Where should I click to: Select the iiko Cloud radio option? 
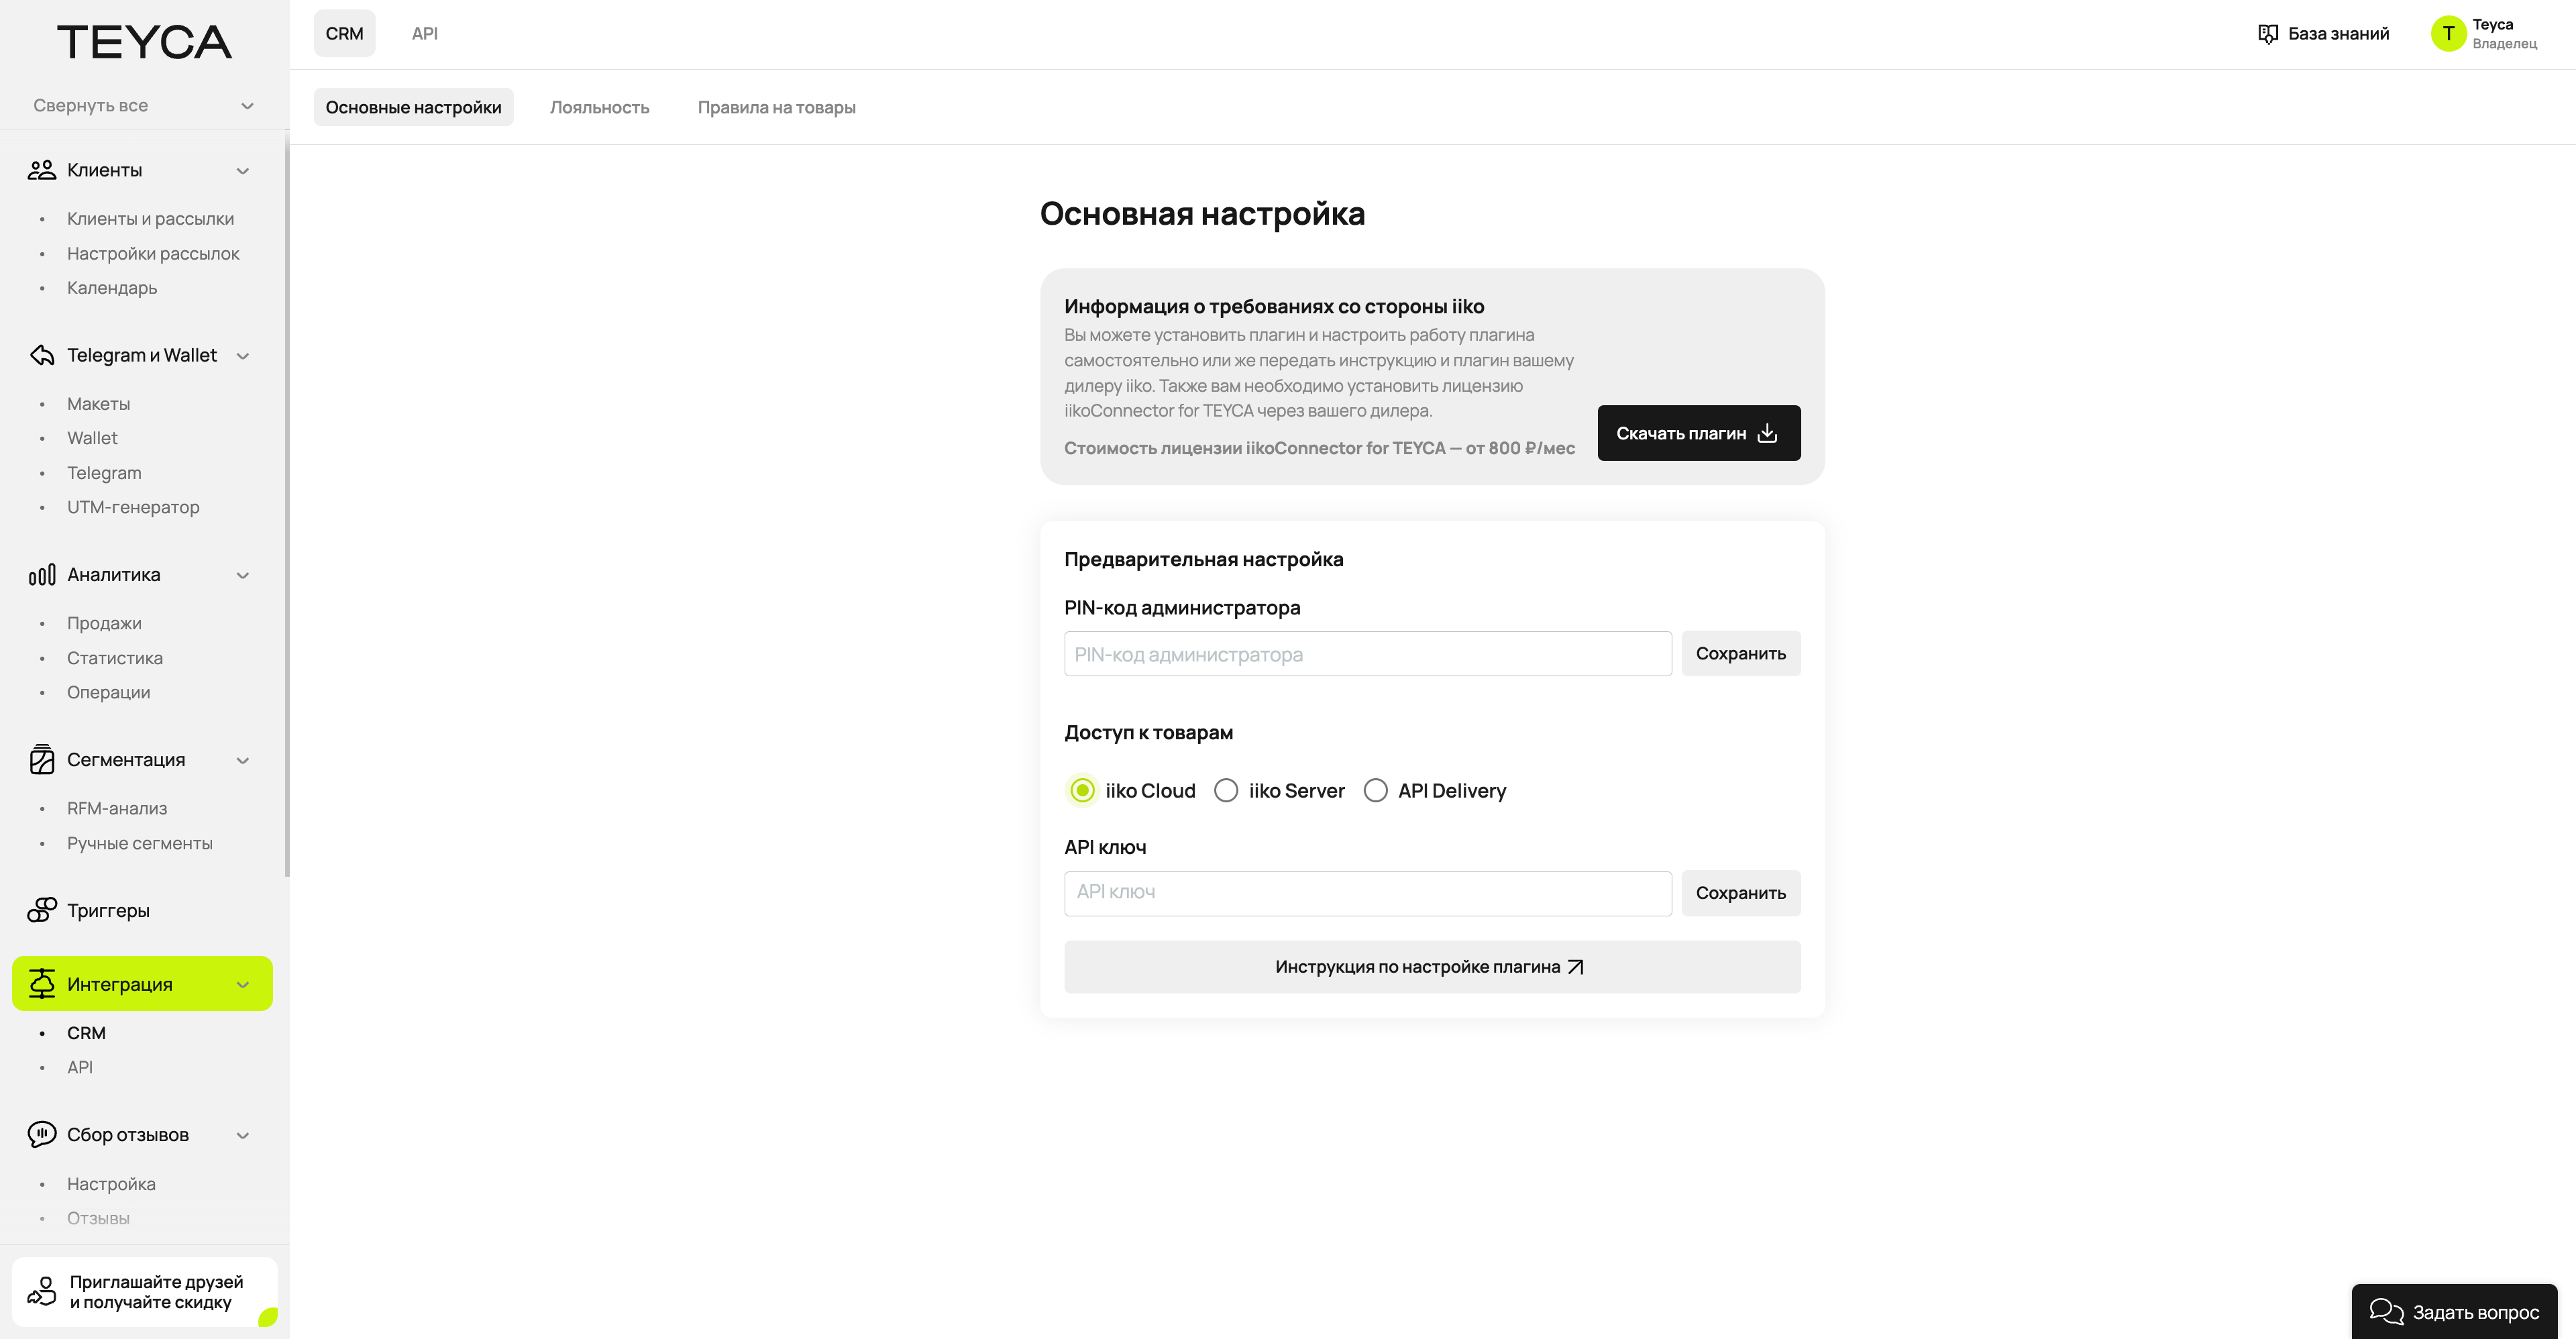tap(1082, 791)
